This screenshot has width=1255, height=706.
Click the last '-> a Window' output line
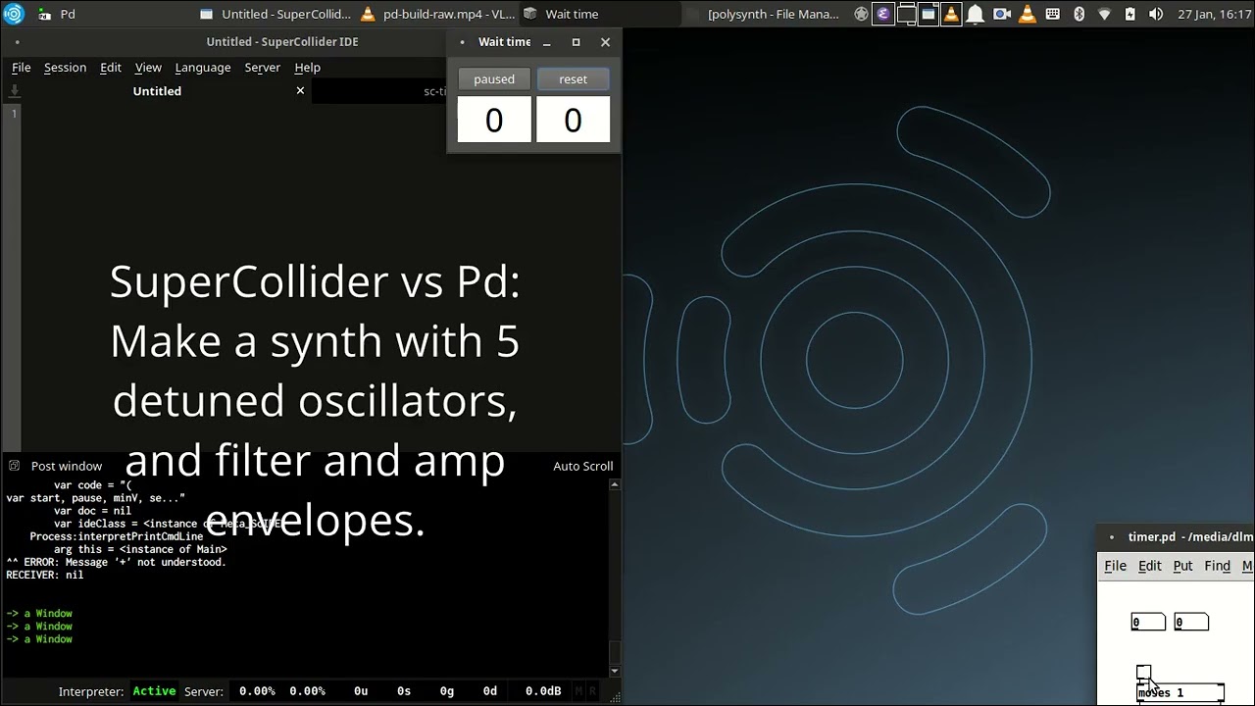(x=39, y=639)
